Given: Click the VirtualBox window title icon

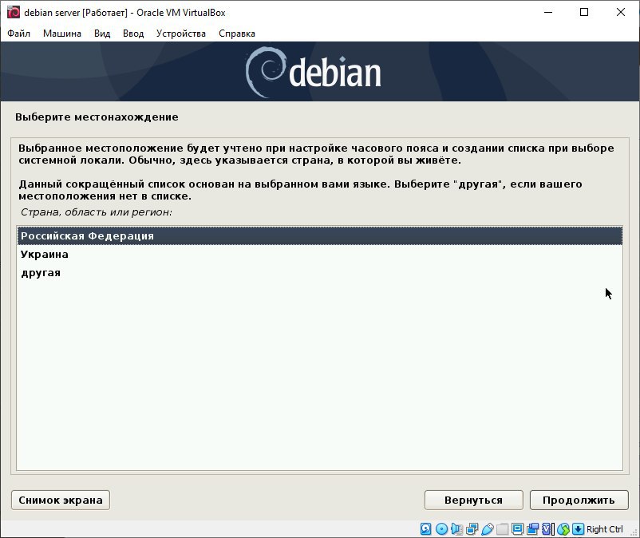Looking at the screenshot, I should [x=14, y=12].
